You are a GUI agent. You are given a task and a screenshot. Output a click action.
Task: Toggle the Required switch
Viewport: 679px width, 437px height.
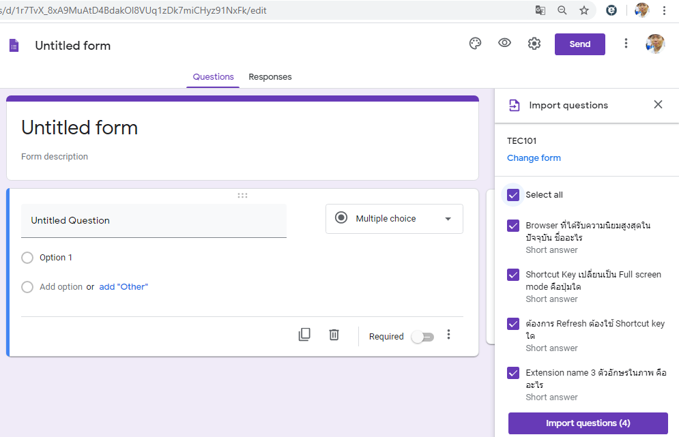click(x=422, y=337)
